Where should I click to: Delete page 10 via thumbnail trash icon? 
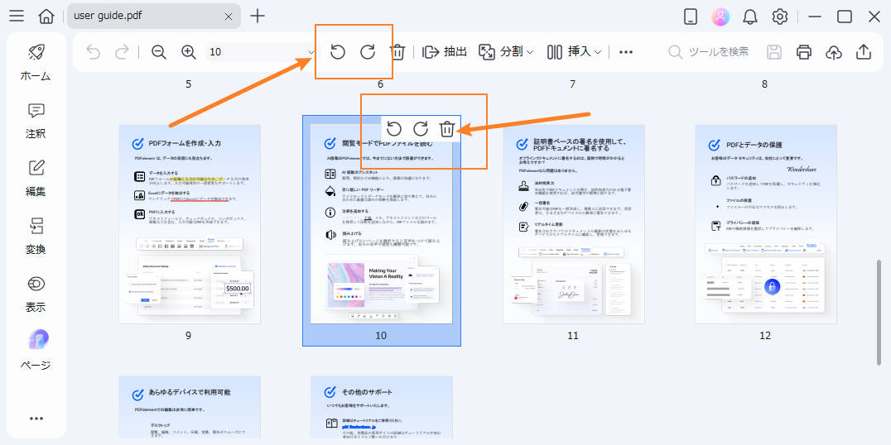click(x=447, y=129)
